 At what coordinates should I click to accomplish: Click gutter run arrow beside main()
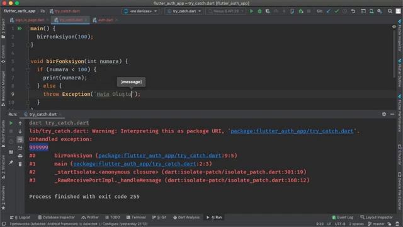pos(20,28)
